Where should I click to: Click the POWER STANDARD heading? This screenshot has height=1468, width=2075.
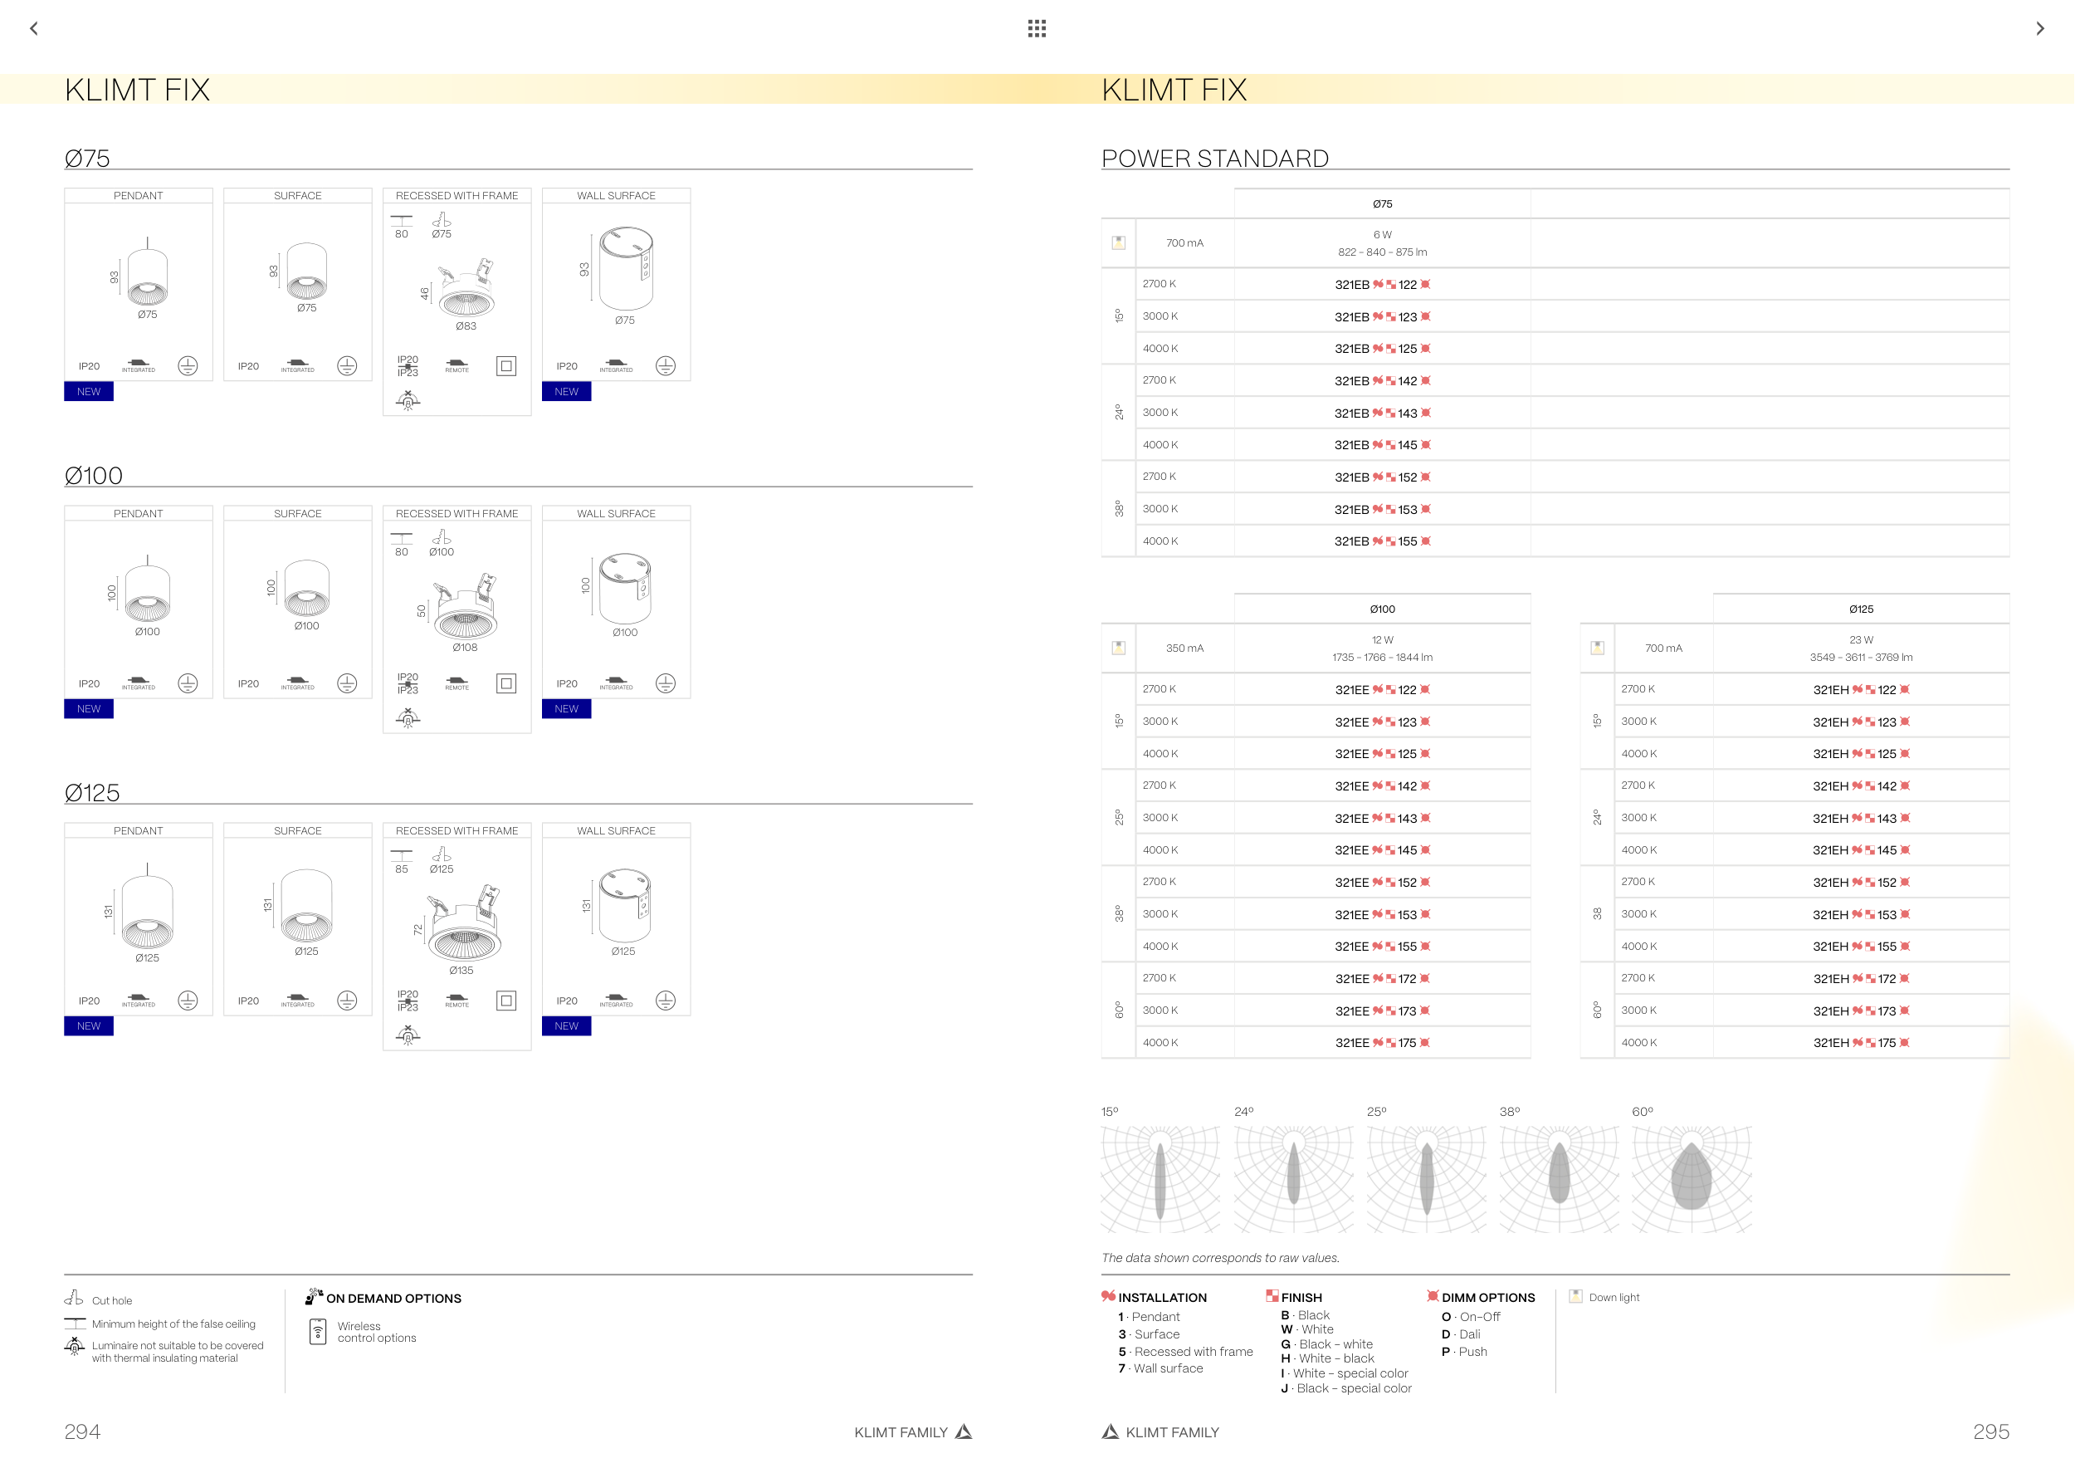tap(1214, 159)
